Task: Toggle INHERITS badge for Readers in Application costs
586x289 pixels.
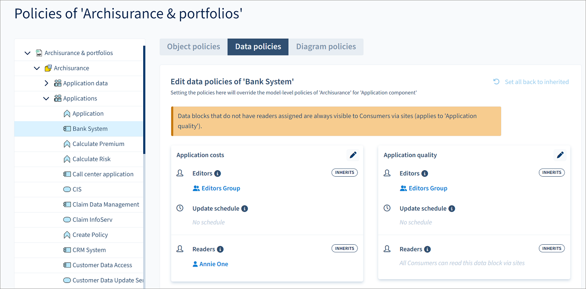Action: [x=344, y=248]
